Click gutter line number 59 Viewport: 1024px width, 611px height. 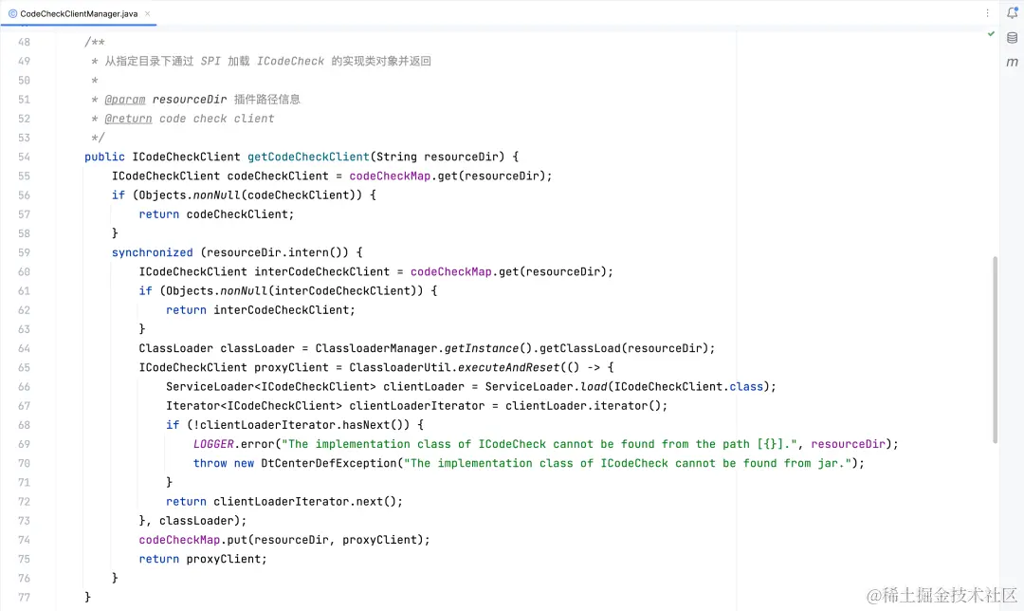(x=24, y=252)
